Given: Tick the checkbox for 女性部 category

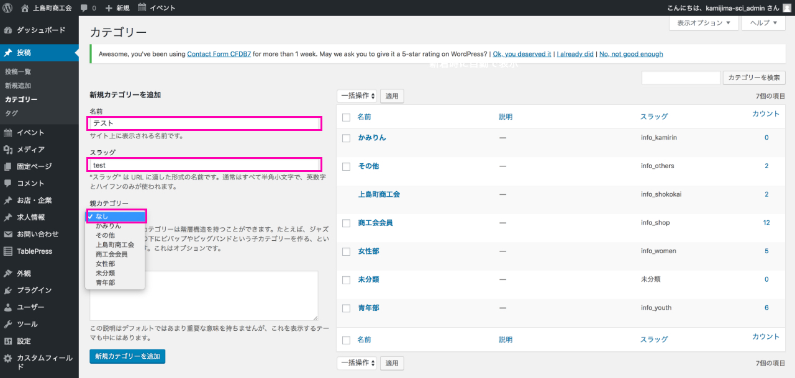Looking at the screenshot, I should 347,251.
